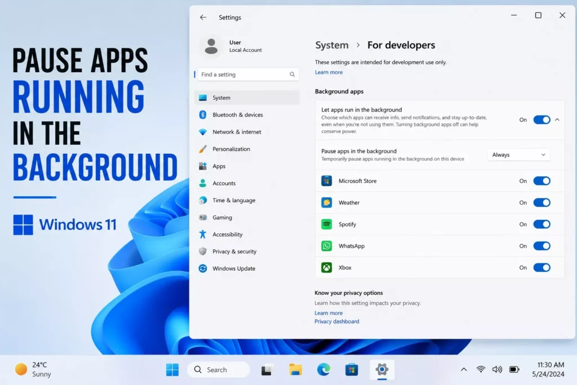Click the Personalization paintbrush icon

[203, 149]
